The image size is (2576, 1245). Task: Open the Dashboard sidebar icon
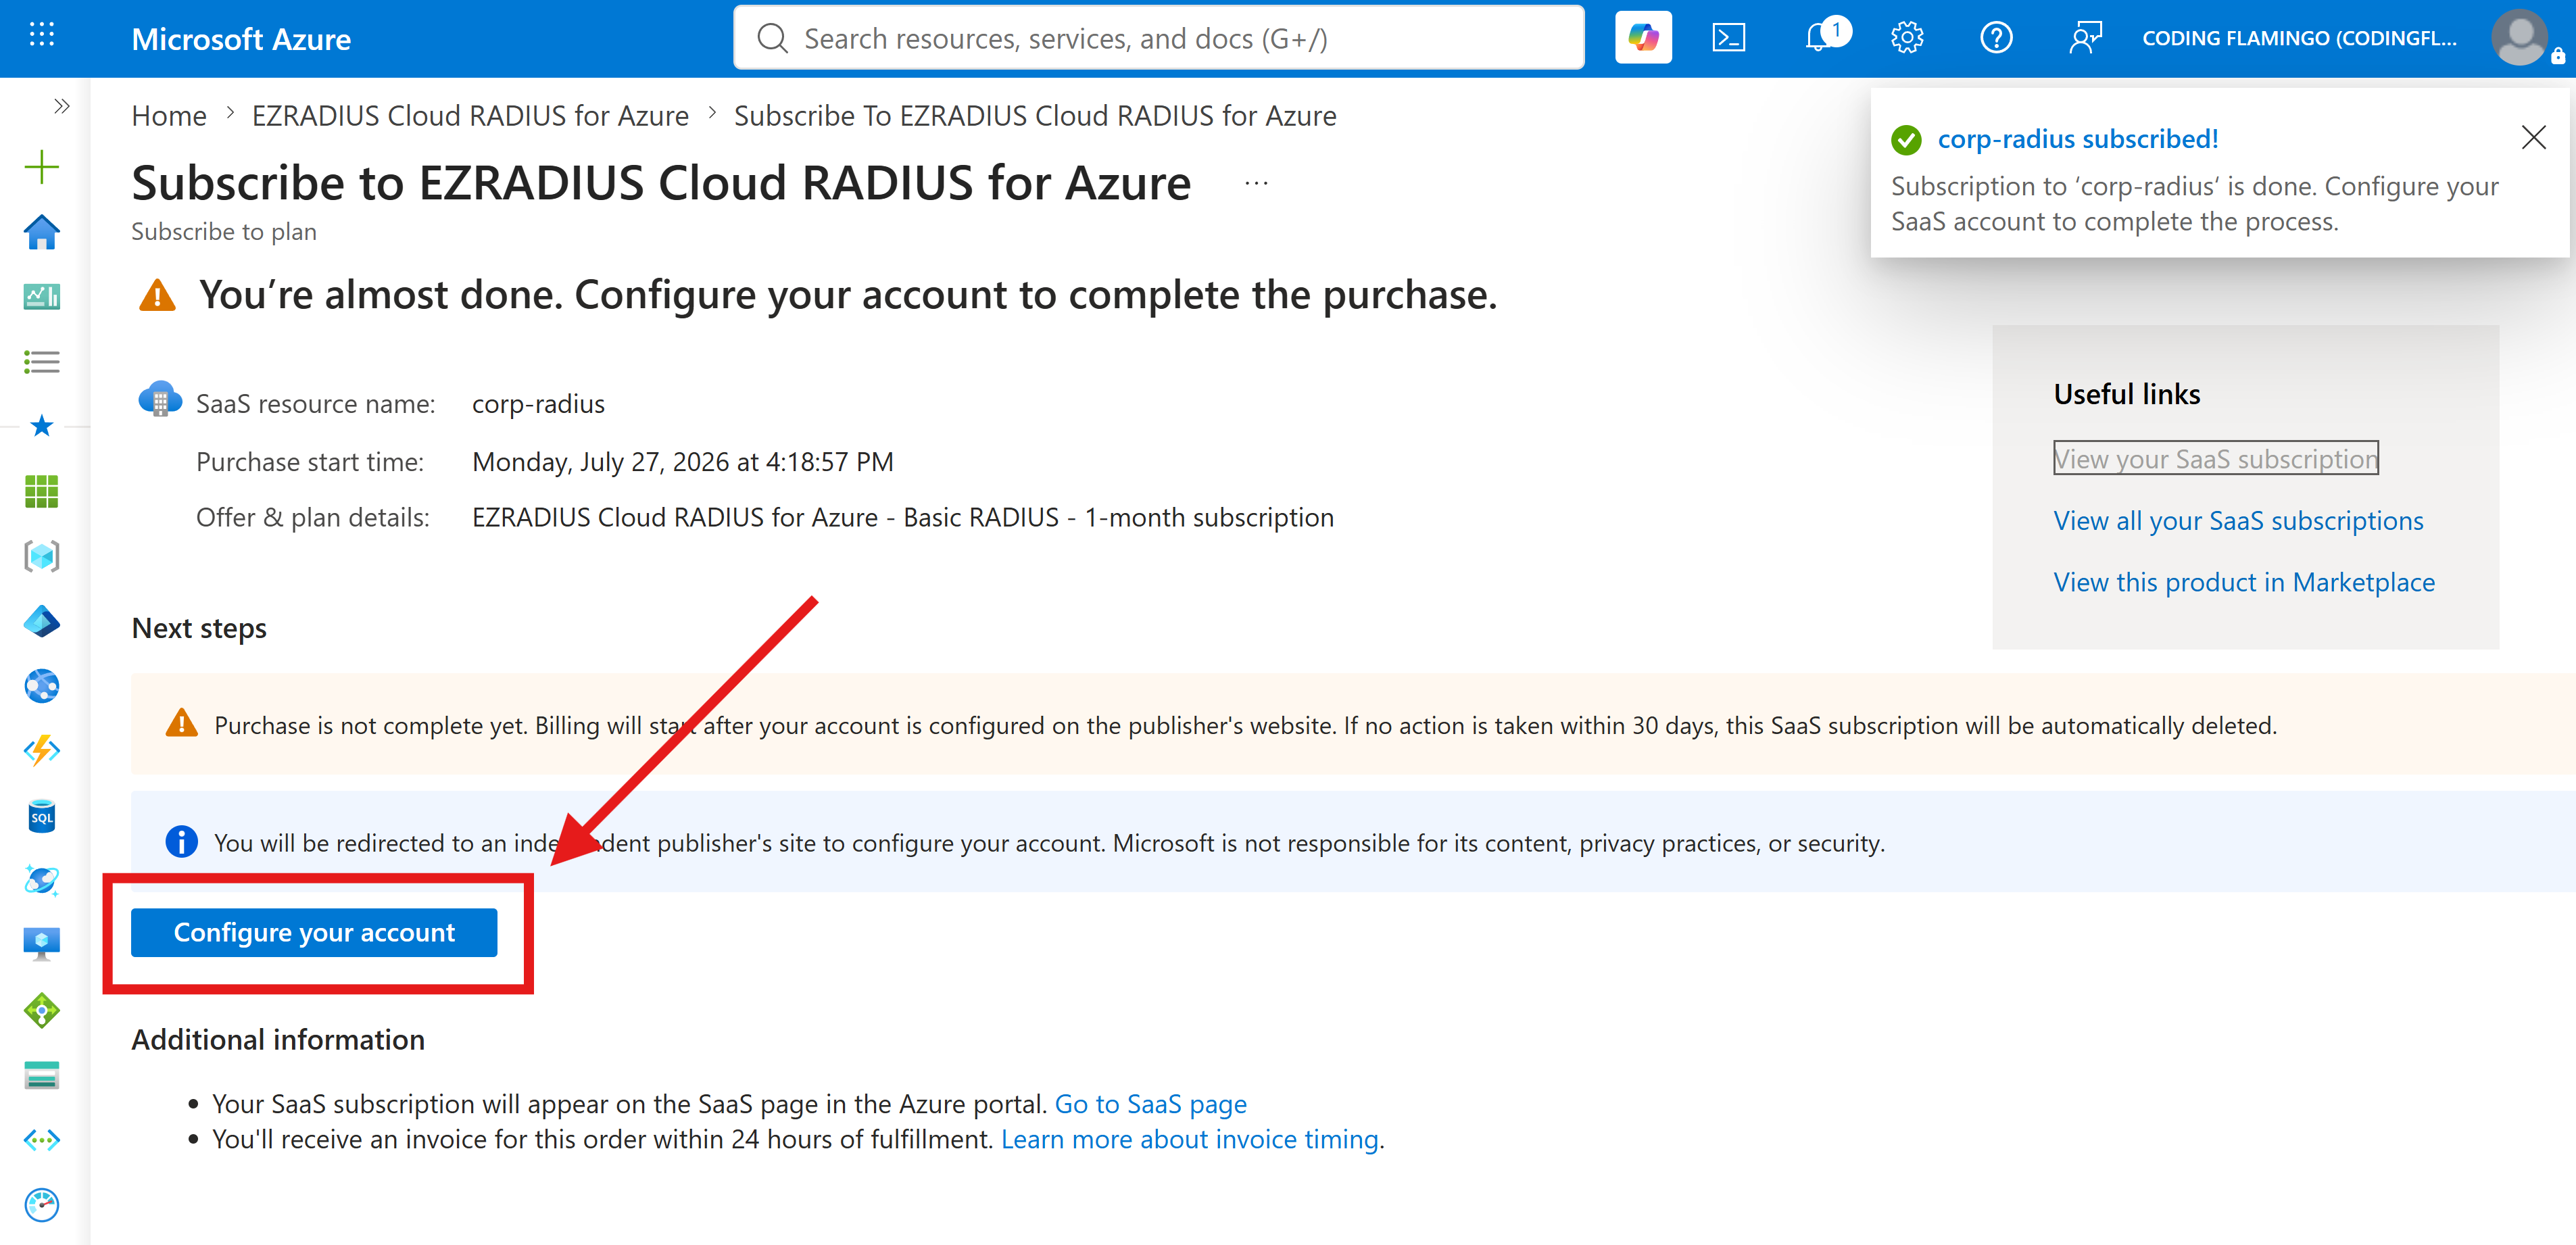(42, 296)
